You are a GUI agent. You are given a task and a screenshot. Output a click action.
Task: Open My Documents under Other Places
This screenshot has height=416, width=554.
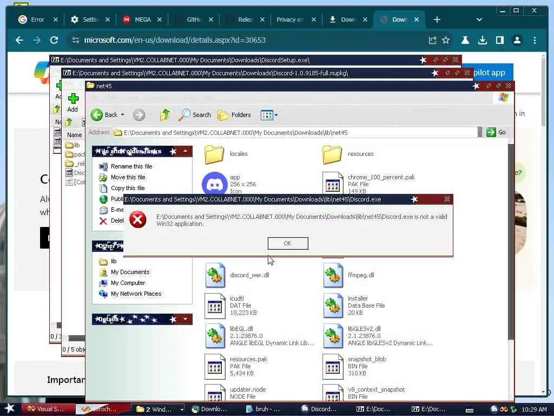click(130, 272)
